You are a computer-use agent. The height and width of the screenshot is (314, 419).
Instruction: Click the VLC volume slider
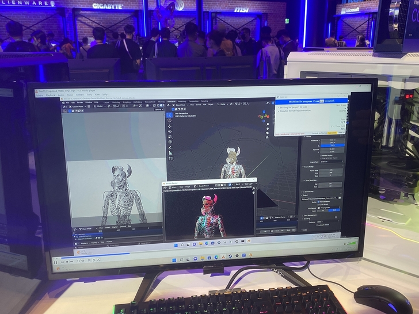pyautogui.click(x=352, y=243)
